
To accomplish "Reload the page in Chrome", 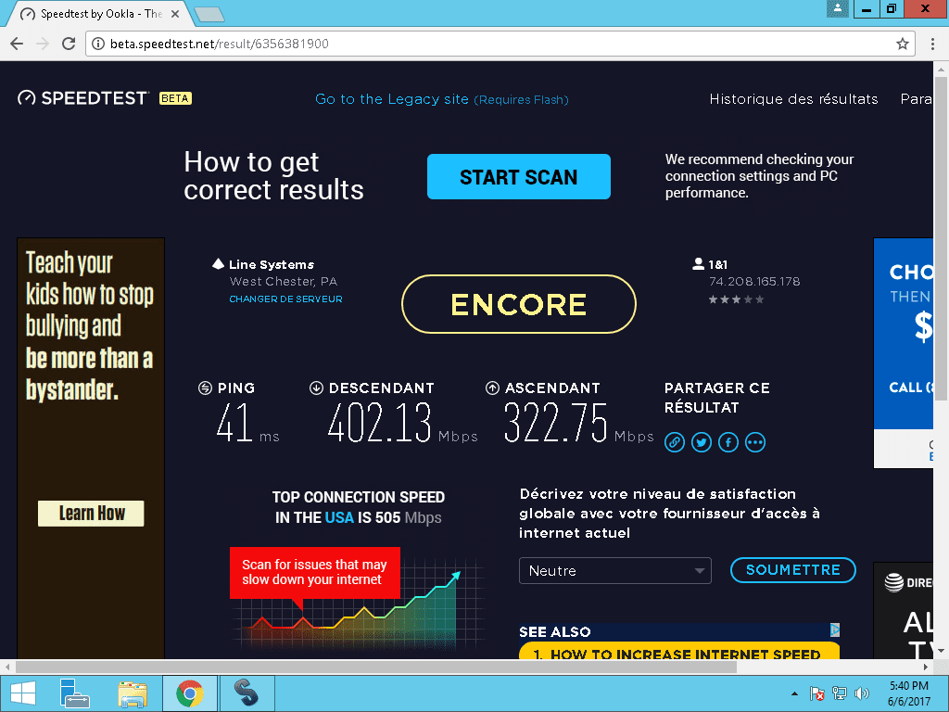I will point(69,44).
